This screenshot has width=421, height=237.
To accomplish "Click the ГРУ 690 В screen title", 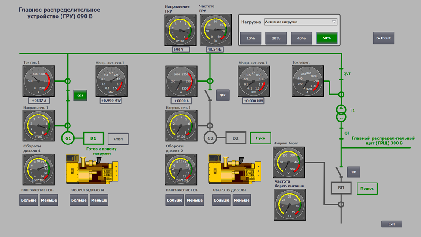I will (x=60, y=13).
